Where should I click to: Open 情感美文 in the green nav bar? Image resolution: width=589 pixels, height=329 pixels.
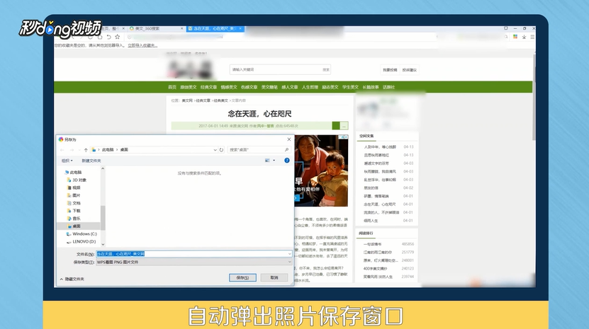click(229, 87)
